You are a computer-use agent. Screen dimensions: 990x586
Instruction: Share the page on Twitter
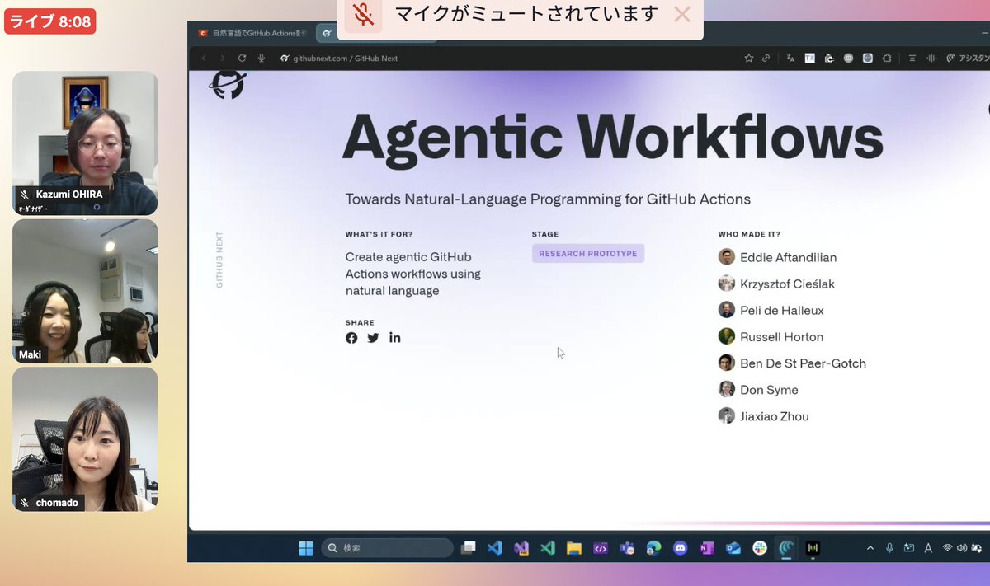point(373,338)
